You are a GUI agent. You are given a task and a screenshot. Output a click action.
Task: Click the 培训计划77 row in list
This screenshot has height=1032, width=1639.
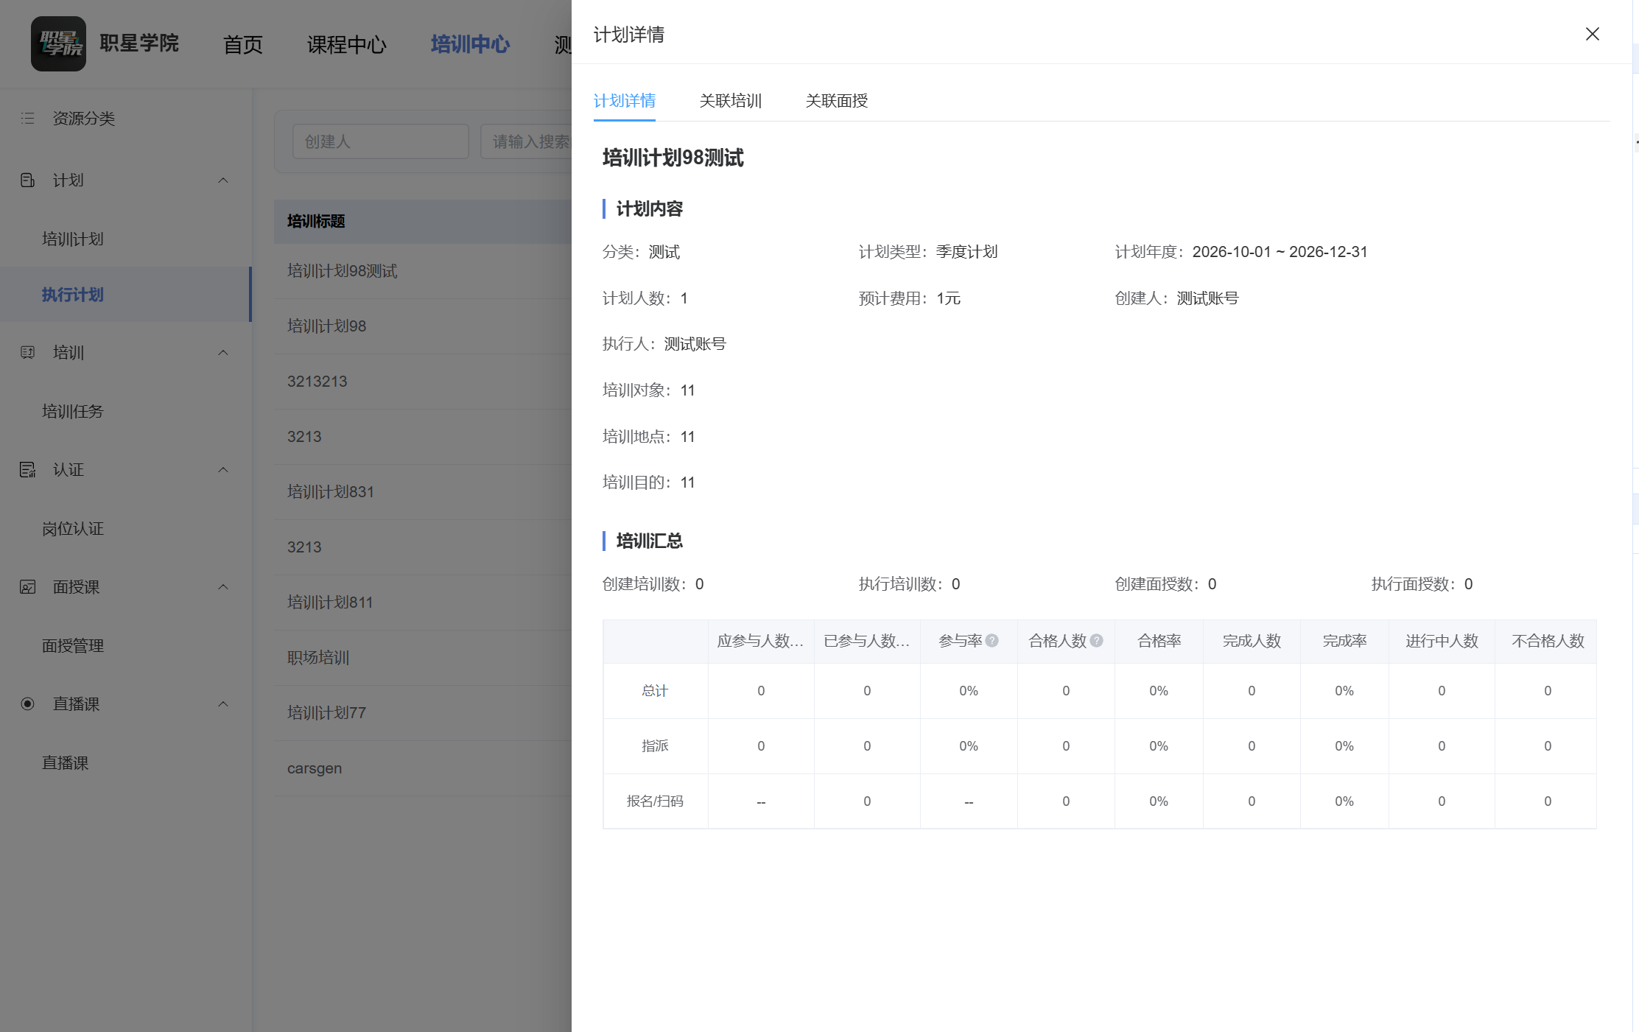(x=423, y=713)
